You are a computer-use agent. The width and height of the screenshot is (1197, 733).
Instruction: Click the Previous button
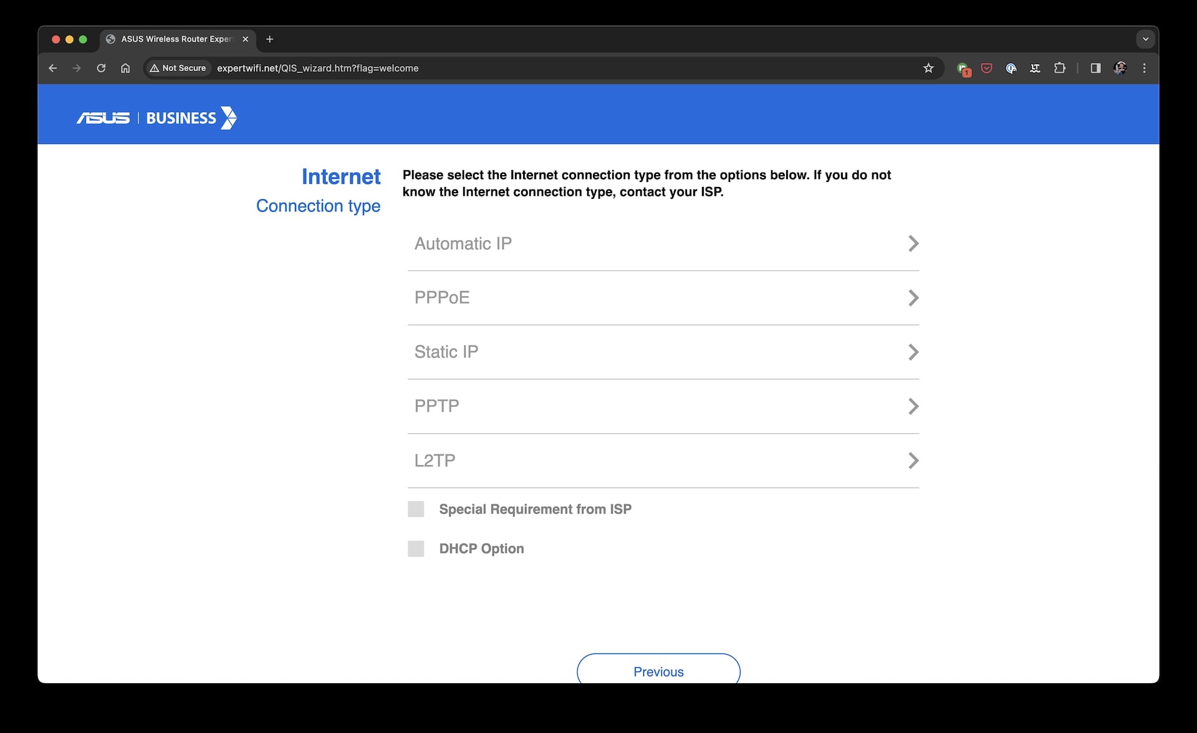click(658, 671)
